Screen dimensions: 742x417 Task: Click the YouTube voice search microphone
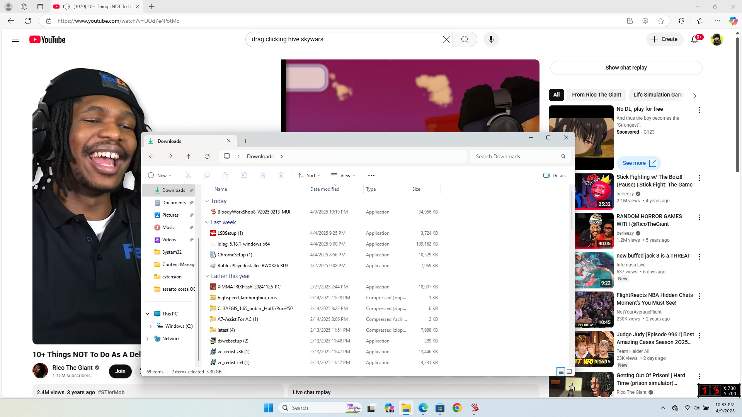[491, 39]
